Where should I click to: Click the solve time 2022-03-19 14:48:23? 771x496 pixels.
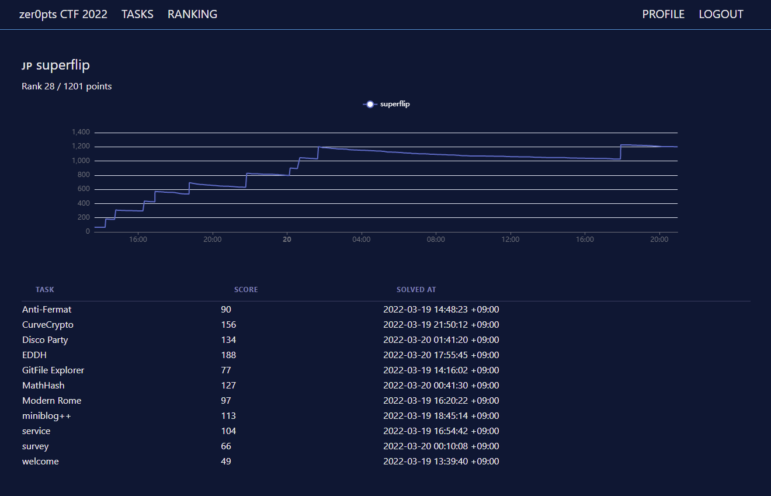441,310
